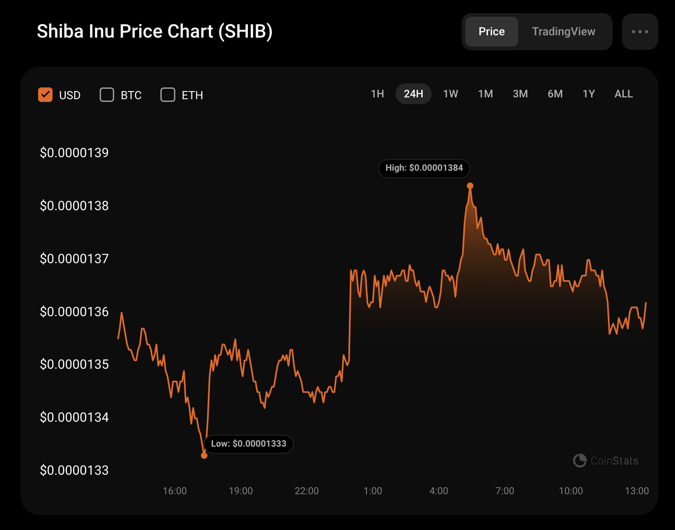
Task: Uncheck the USD currency checkbox
Action: pos(45,95)
